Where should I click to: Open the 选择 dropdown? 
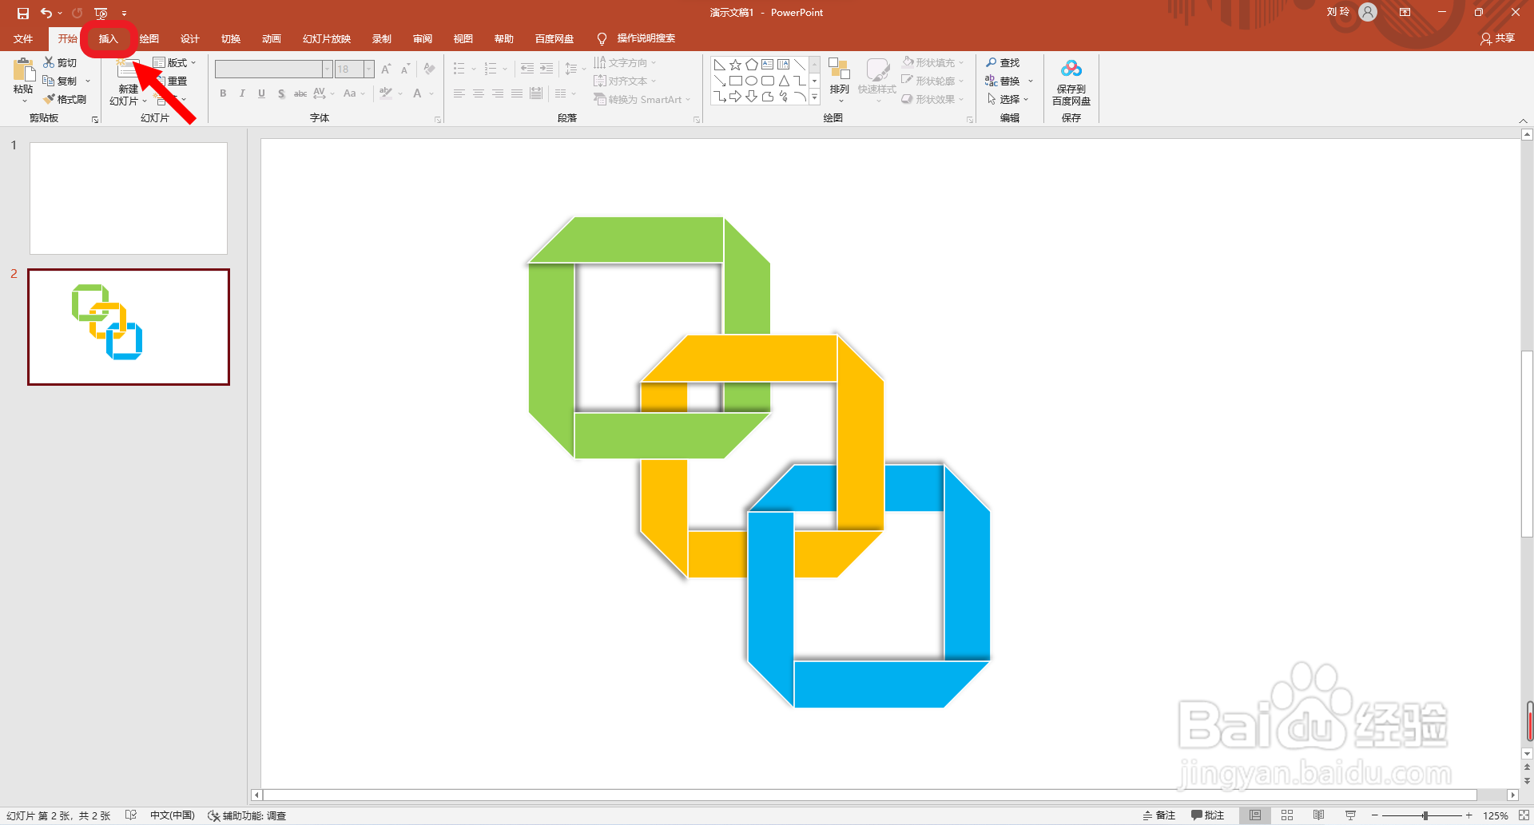(1007, 99)
